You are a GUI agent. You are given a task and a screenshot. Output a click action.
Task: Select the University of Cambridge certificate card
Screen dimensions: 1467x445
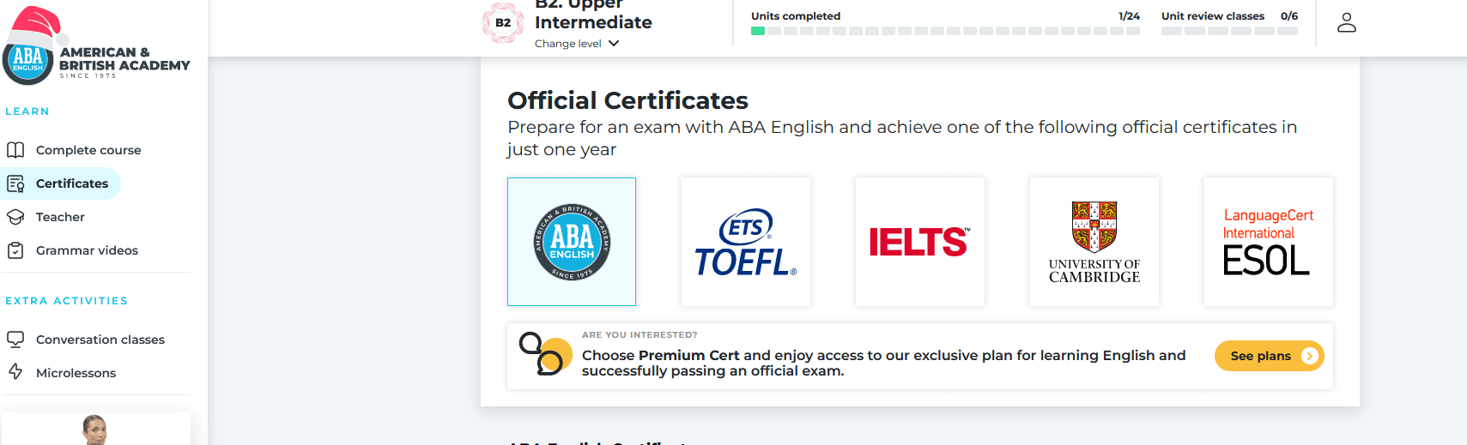(x=1094, y=242)
